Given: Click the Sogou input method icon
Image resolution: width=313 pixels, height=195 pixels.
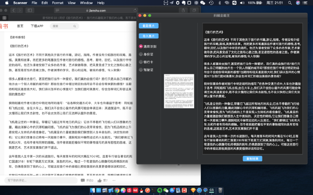Looking at the screenshot, I should [235, 3].
